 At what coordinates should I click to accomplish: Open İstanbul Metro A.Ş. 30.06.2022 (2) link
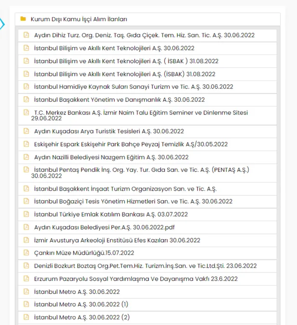(81, 317)
